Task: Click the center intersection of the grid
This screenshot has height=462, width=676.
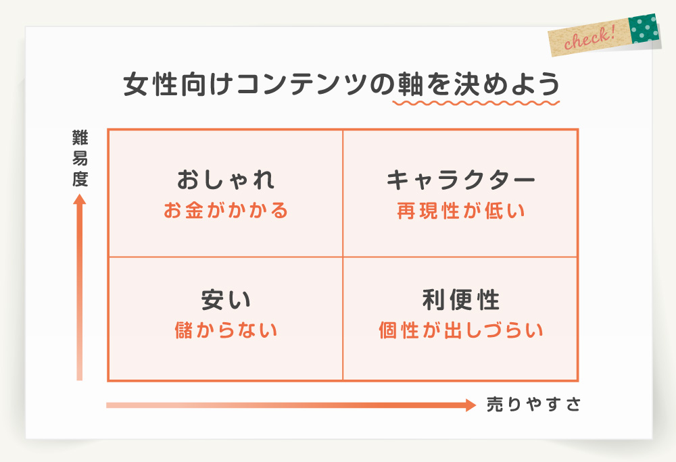Action: 343,257
